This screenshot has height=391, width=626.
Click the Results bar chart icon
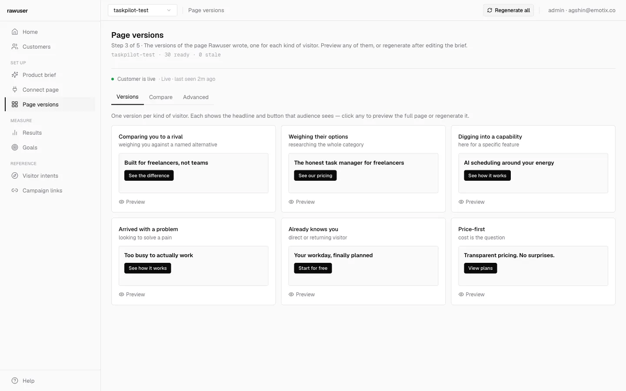(15, 133)
